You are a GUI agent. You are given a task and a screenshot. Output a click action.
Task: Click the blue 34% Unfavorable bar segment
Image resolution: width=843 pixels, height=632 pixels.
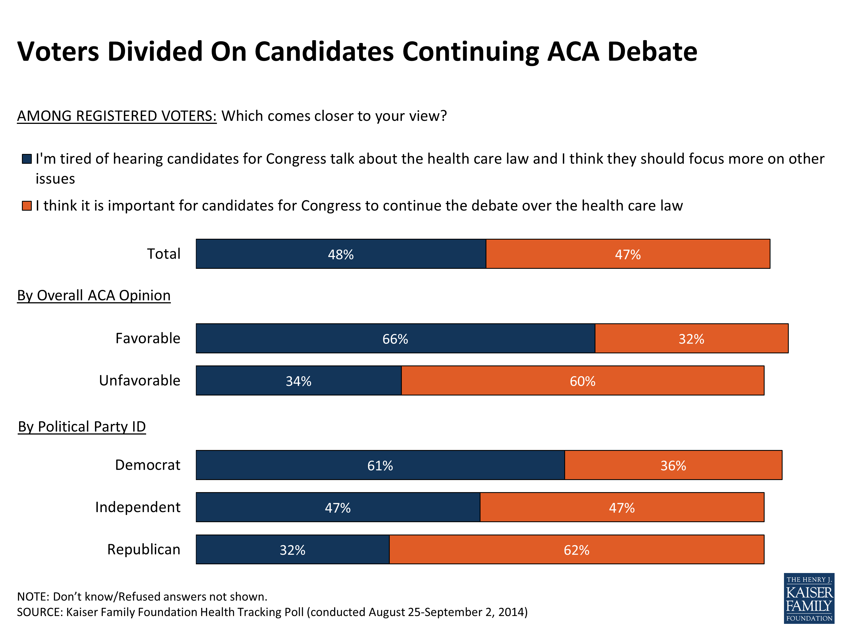[x=298, y=381]
